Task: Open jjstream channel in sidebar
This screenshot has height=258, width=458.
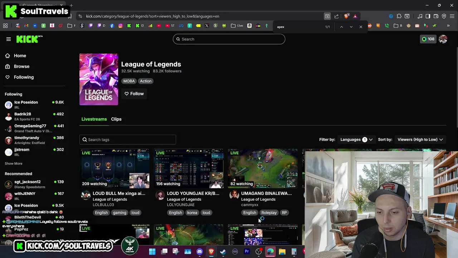Action: coord(34,152)
